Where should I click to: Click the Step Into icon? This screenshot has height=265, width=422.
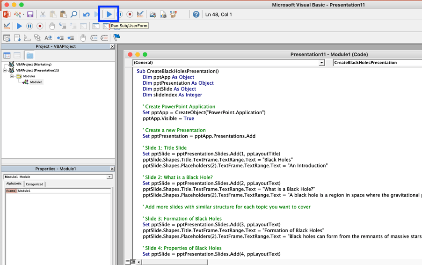click(62, 26)
